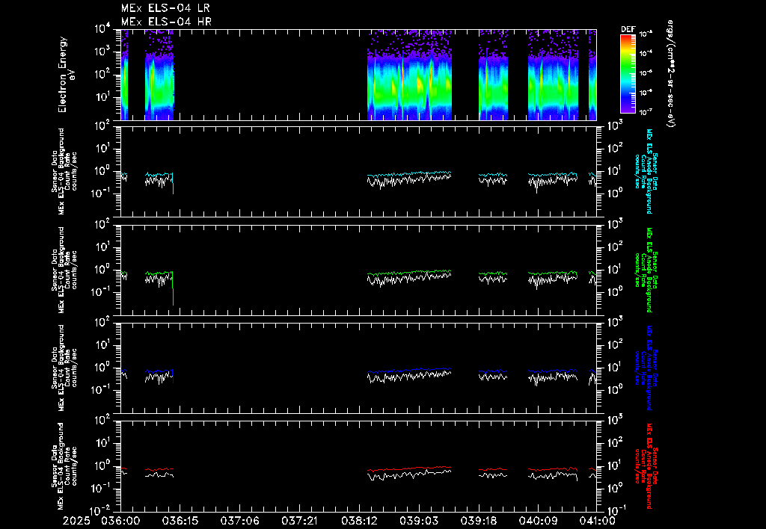Click the "DEF" label above color bar
Screen dimensions: 766x529
(628, 29)
